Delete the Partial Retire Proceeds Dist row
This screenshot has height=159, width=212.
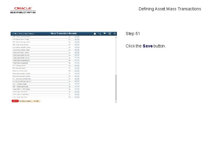[x=78, y=63]
